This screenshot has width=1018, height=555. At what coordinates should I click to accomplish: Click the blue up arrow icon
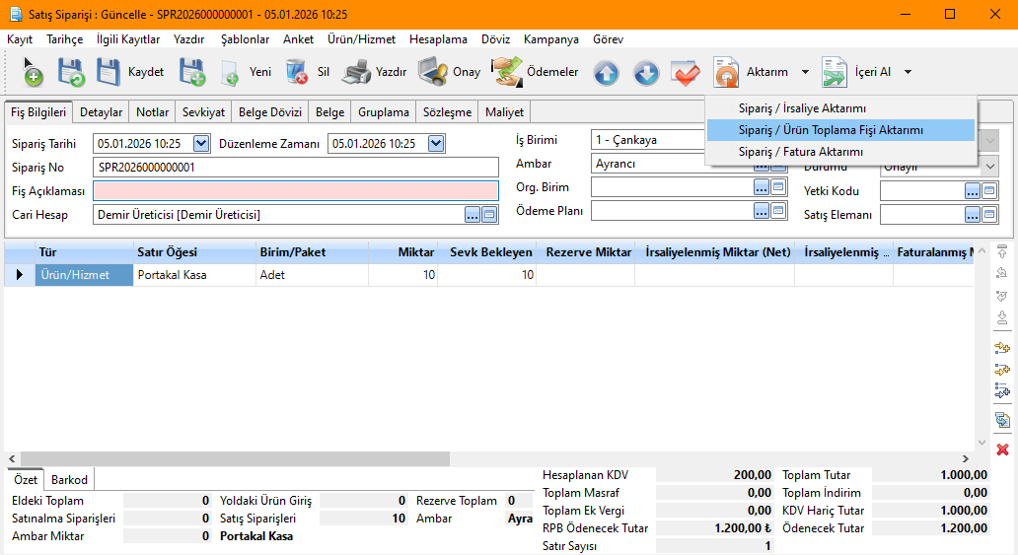[606, 72]
